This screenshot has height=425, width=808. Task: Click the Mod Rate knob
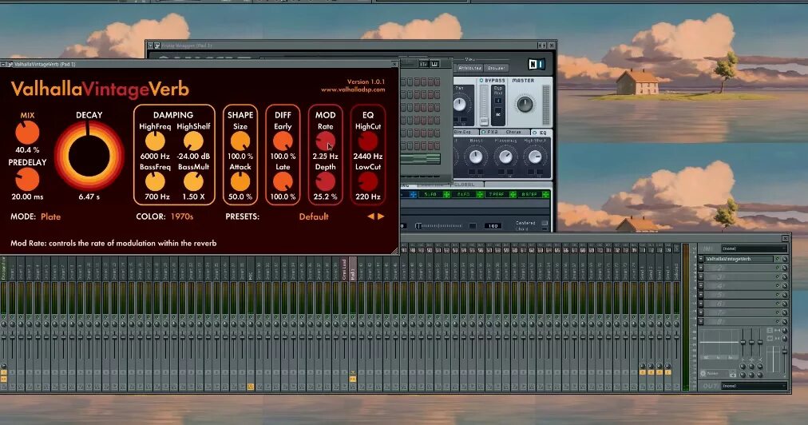point(325,141)
